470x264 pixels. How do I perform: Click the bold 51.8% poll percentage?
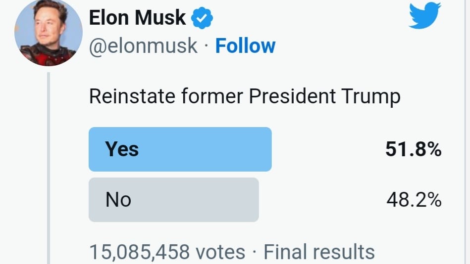click(413, 149)
